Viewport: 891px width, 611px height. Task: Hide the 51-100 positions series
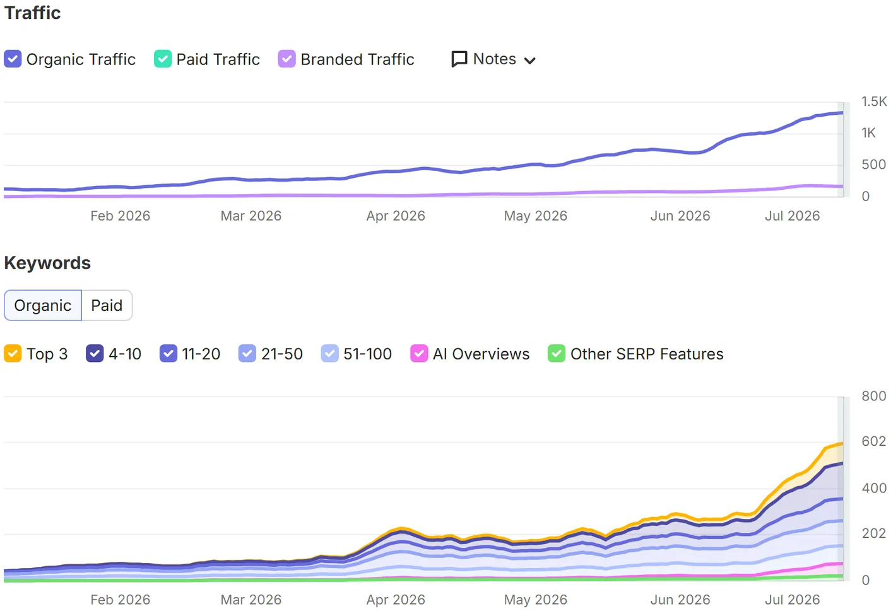(329, 354)
